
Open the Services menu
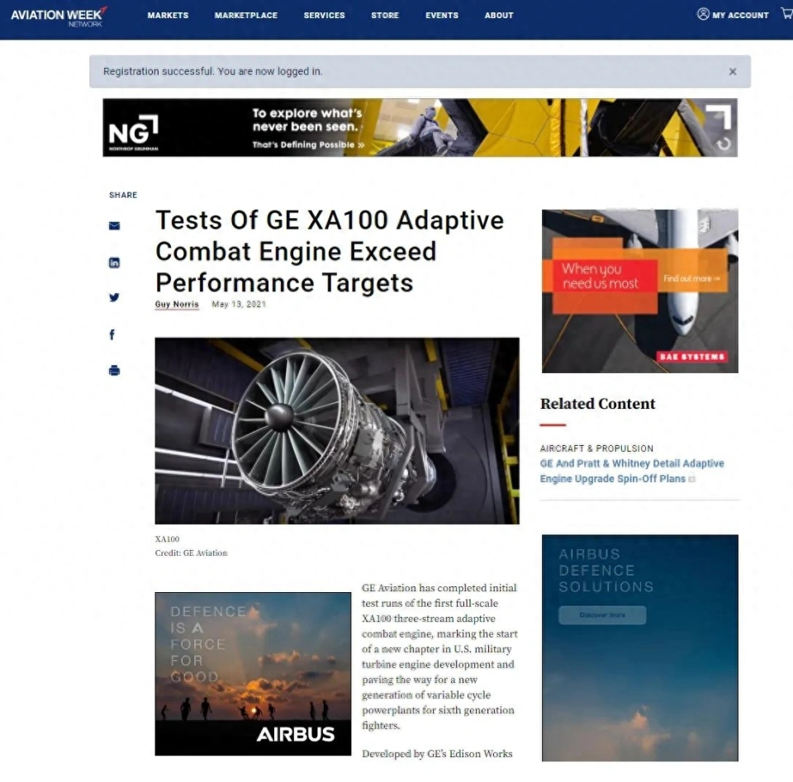324,15
